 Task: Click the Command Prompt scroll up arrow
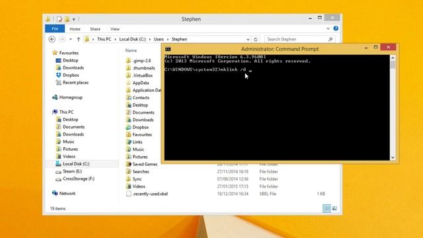point(393,58)
